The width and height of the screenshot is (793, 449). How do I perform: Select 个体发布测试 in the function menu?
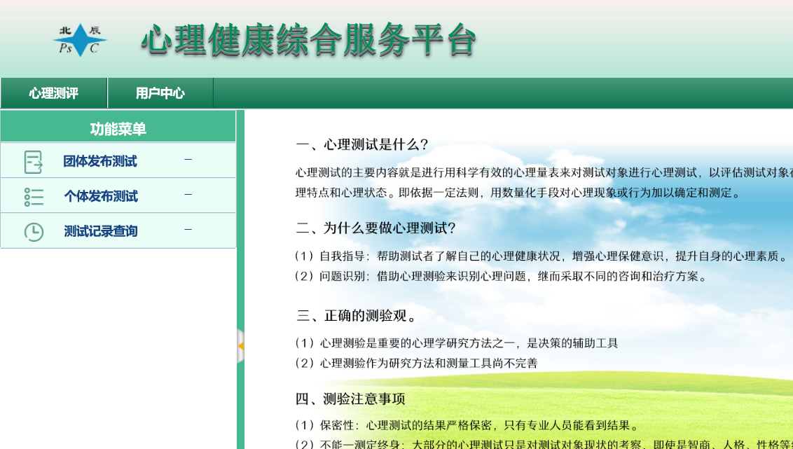coord(101,196)
